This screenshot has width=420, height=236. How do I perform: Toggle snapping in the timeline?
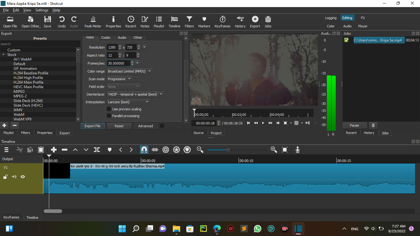144,150
